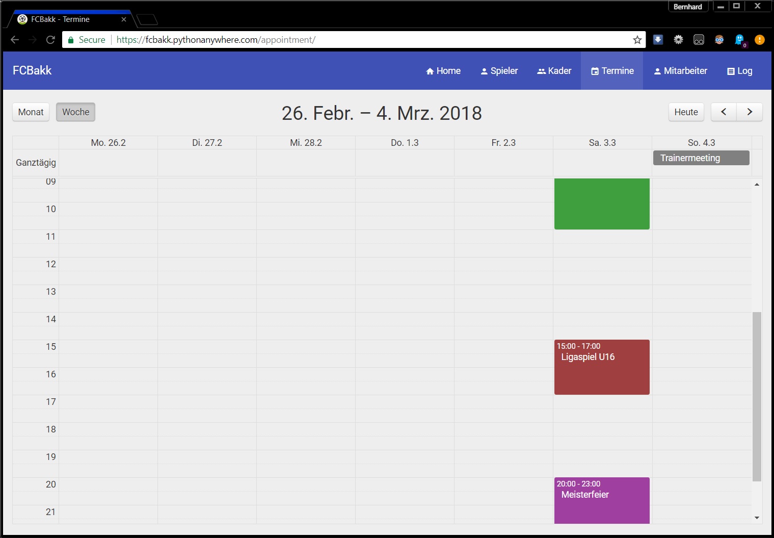Open the Kader navigation page
Viewport: 774px width, 538px height.
coord(554,71)
